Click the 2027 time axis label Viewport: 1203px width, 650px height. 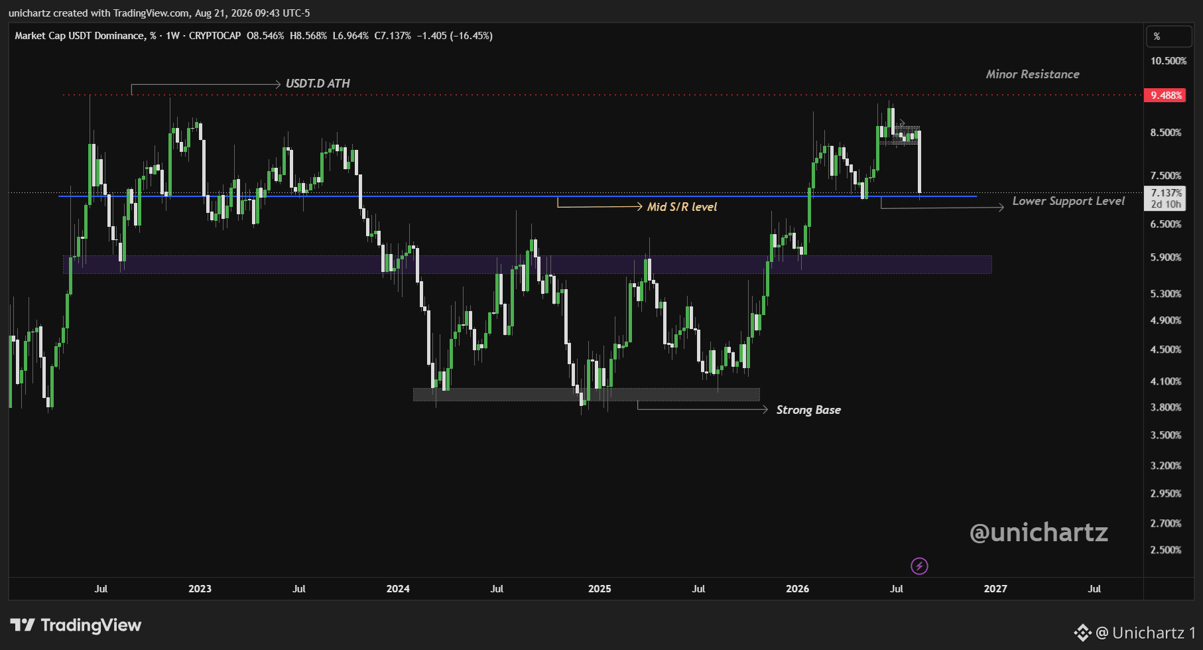click(x=995, y=589)
